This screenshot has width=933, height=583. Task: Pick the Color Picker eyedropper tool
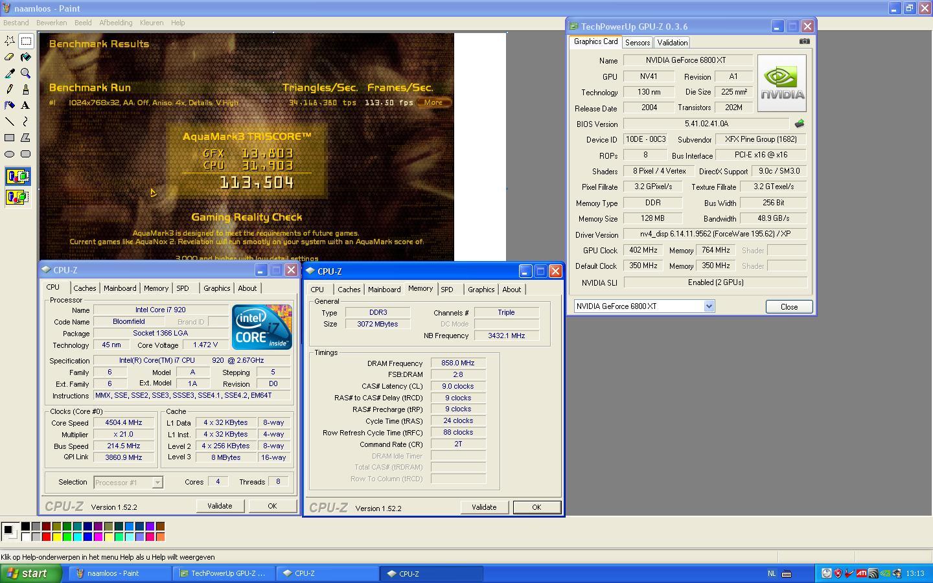point(10,73)
